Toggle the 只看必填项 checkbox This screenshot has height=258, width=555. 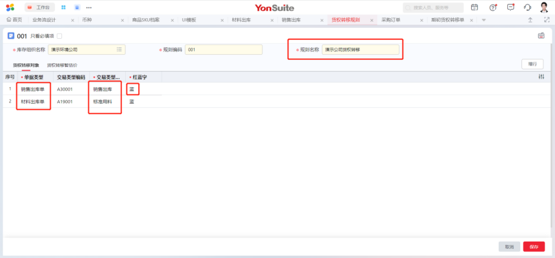[x=60, y=36]
